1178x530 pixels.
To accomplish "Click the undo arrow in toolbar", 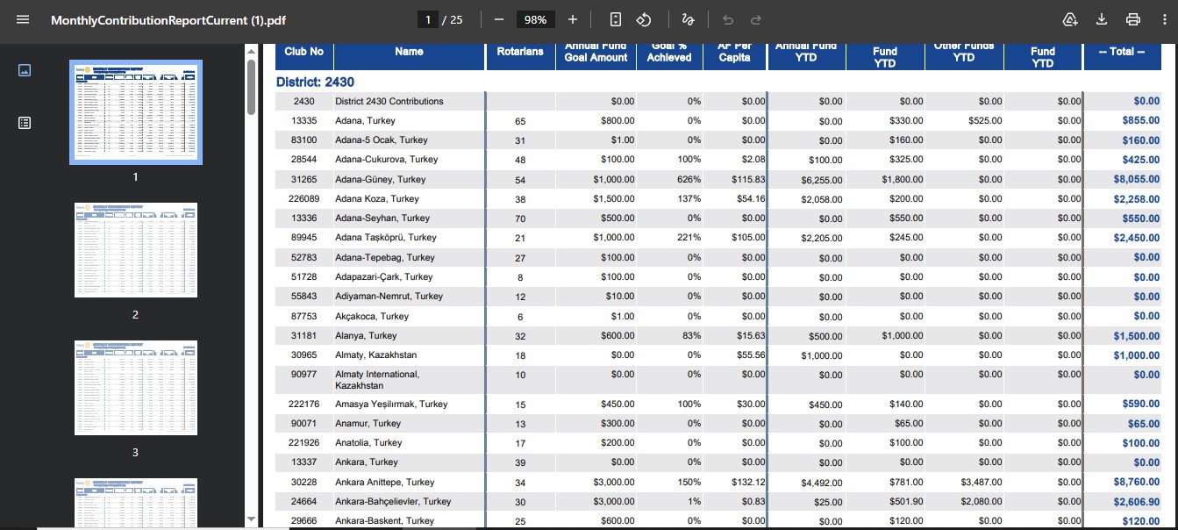I will point(728,19).
